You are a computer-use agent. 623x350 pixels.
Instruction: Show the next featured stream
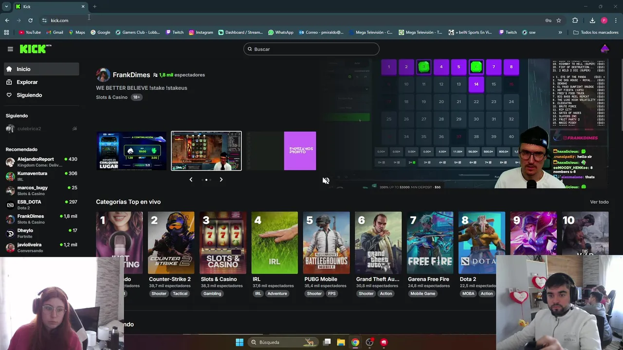(221, 179)
